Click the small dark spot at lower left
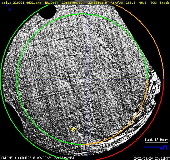 [x=26, y=107]
